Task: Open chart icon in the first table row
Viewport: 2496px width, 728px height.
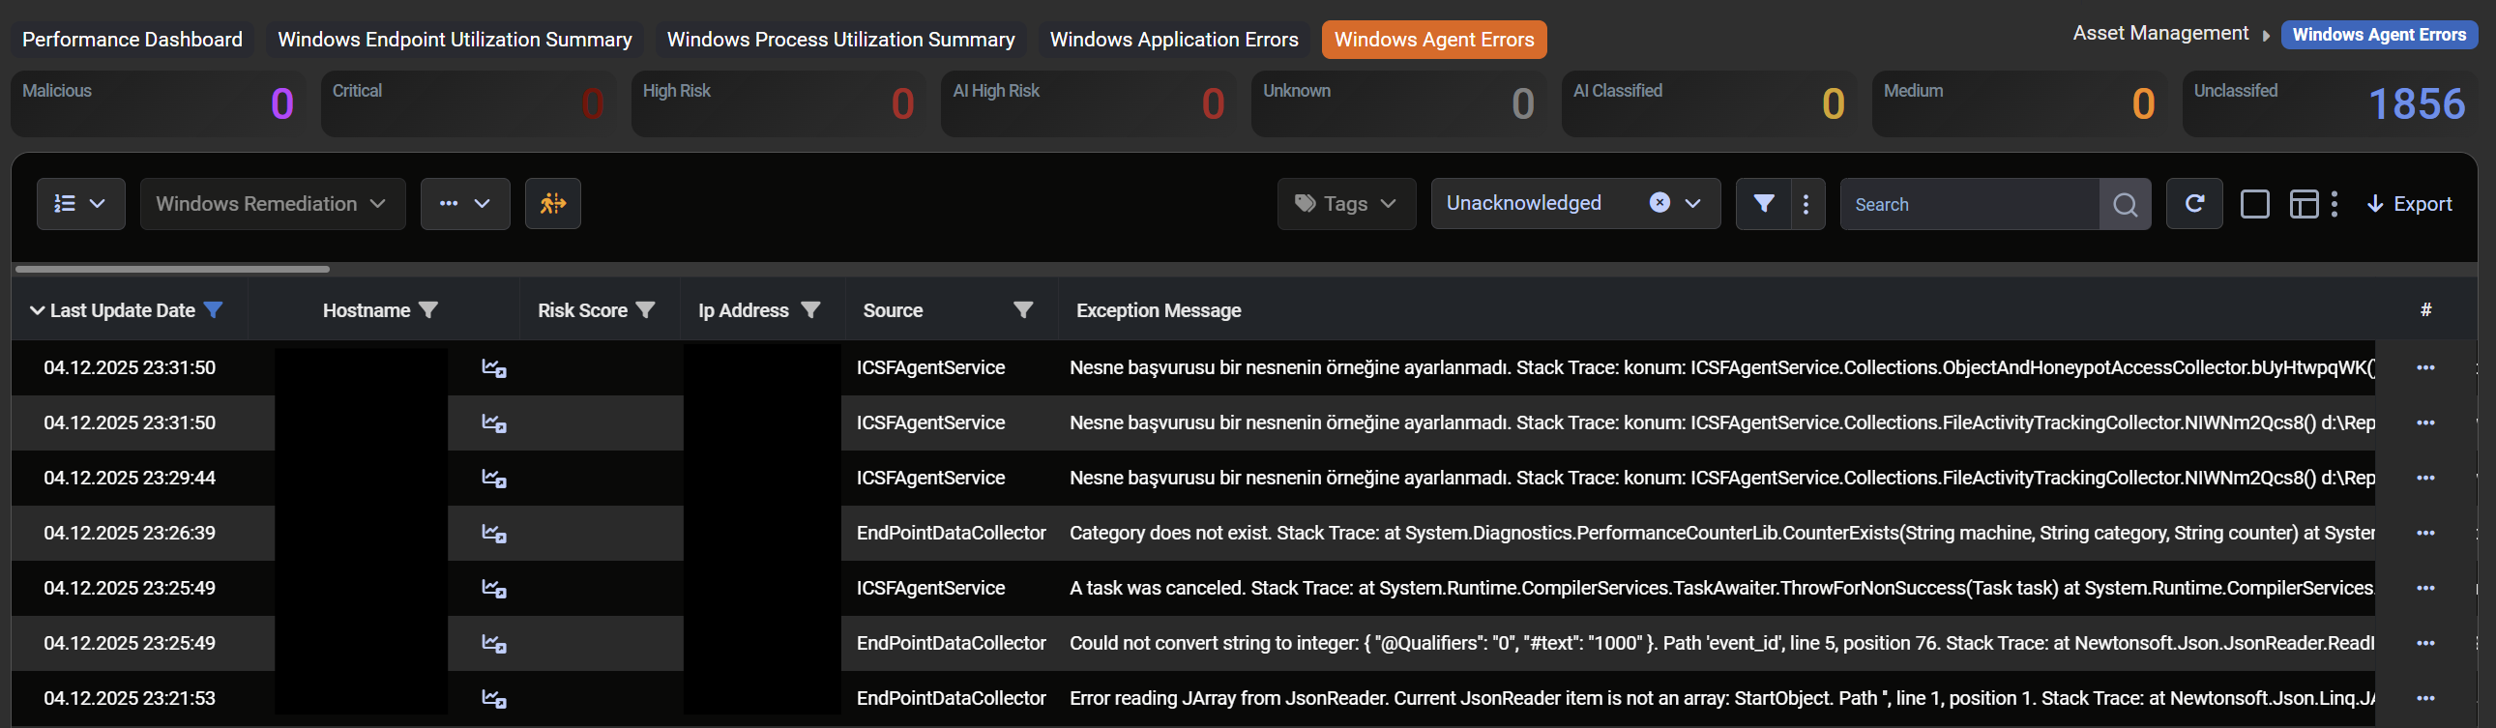Action: coord(494,368)
